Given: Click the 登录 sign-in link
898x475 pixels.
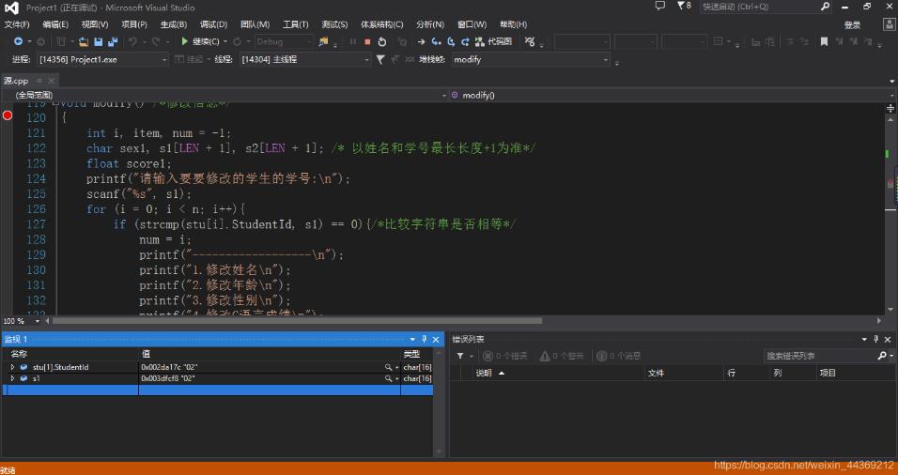Looking at the screenshot, I should 852,24.
